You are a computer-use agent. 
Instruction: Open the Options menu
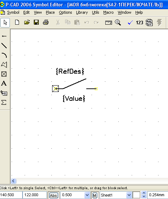pos(66,12)
